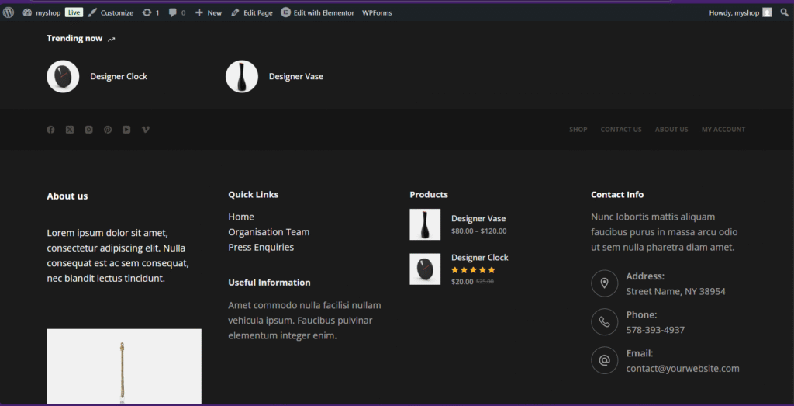The height and width of the screenshot is (406, 794).
Task: Open Designer Vase product thumbnail in footer
Action: click(425, 224)
